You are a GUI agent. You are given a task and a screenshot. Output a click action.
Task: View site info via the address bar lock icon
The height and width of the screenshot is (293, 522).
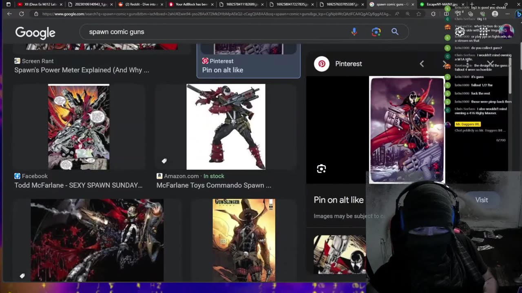coord(36,14)
